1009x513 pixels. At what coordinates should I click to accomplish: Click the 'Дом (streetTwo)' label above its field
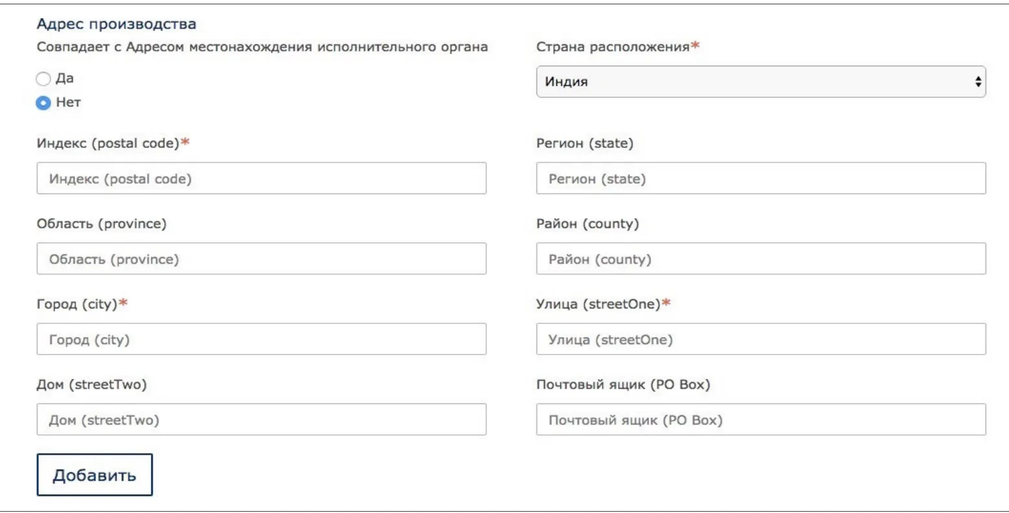92,384
